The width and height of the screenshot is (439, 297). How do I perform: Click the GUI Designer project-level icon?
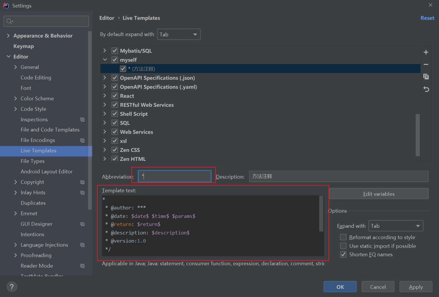(82, 224)
